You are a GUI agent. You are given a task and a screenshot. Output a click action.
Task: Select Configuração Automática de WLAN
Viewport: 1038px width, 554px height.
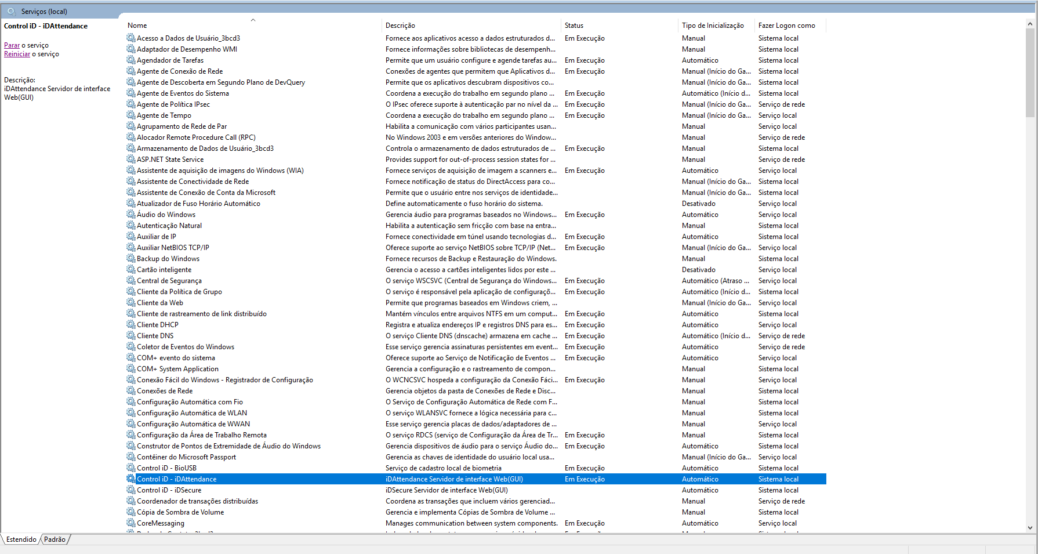pos(476,413)
